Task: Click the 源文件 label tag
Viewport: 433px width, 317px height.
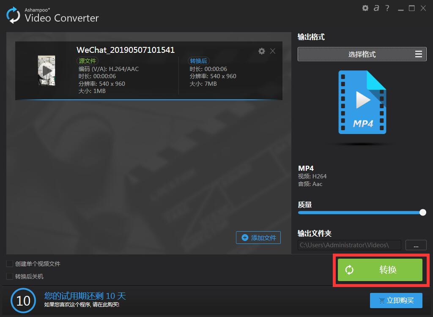Action: pyautogui.click(x=87, y=61)
